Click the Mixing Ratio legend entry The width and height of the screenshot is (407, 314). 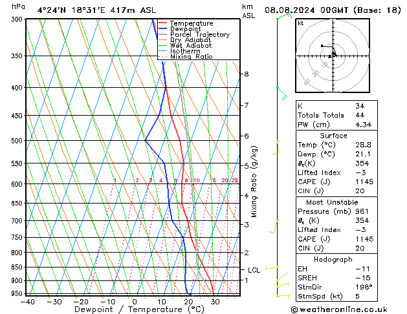coord(186,56)
